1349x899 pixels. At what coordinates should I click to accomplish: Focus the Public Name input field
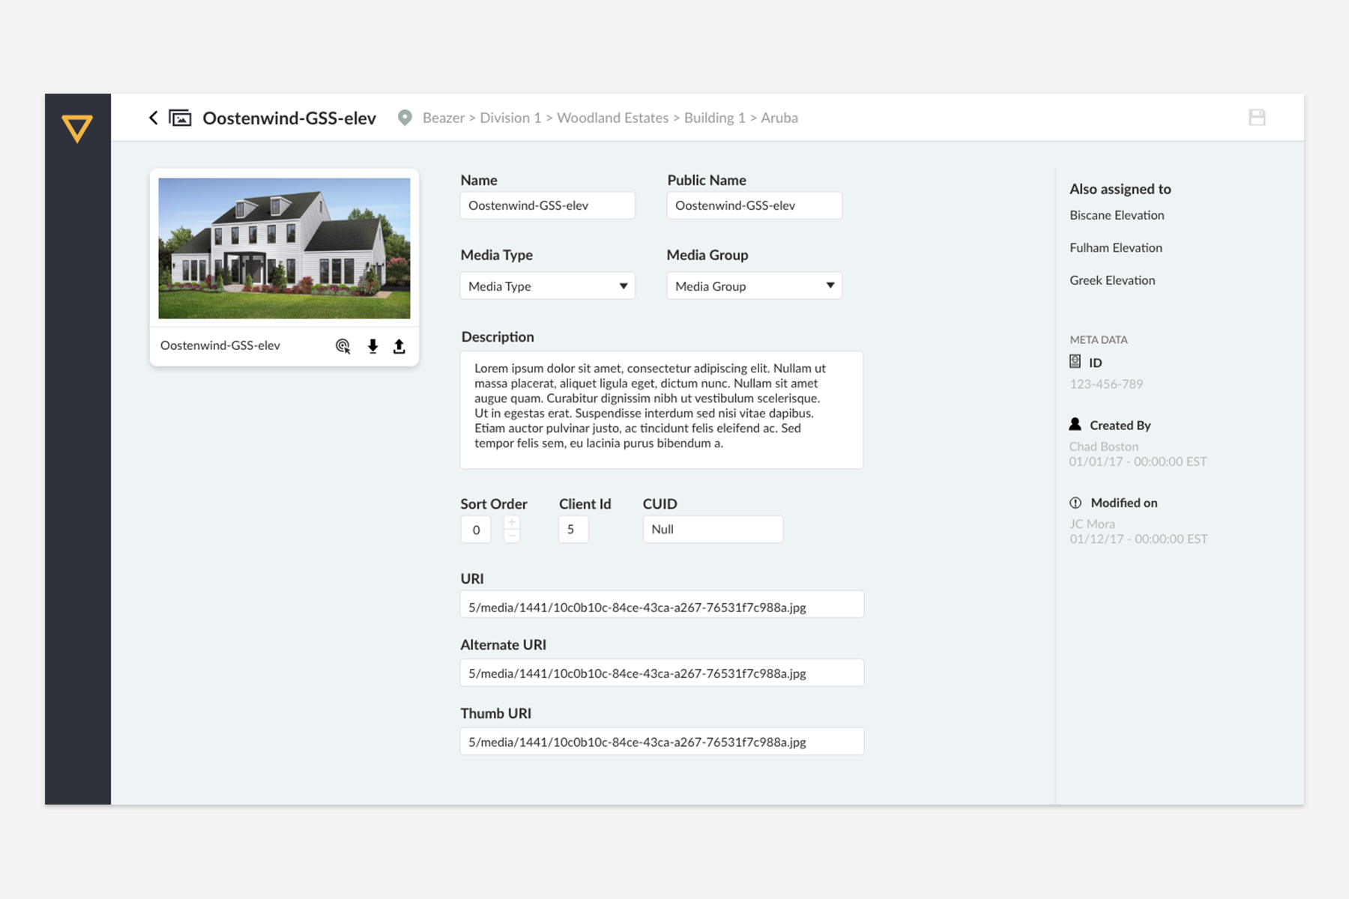click(x=755, y=205)
